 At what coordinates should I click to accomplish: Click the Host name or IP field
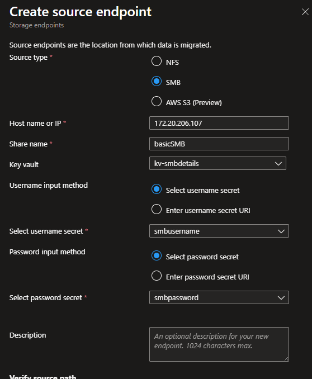tap(219, 123)
